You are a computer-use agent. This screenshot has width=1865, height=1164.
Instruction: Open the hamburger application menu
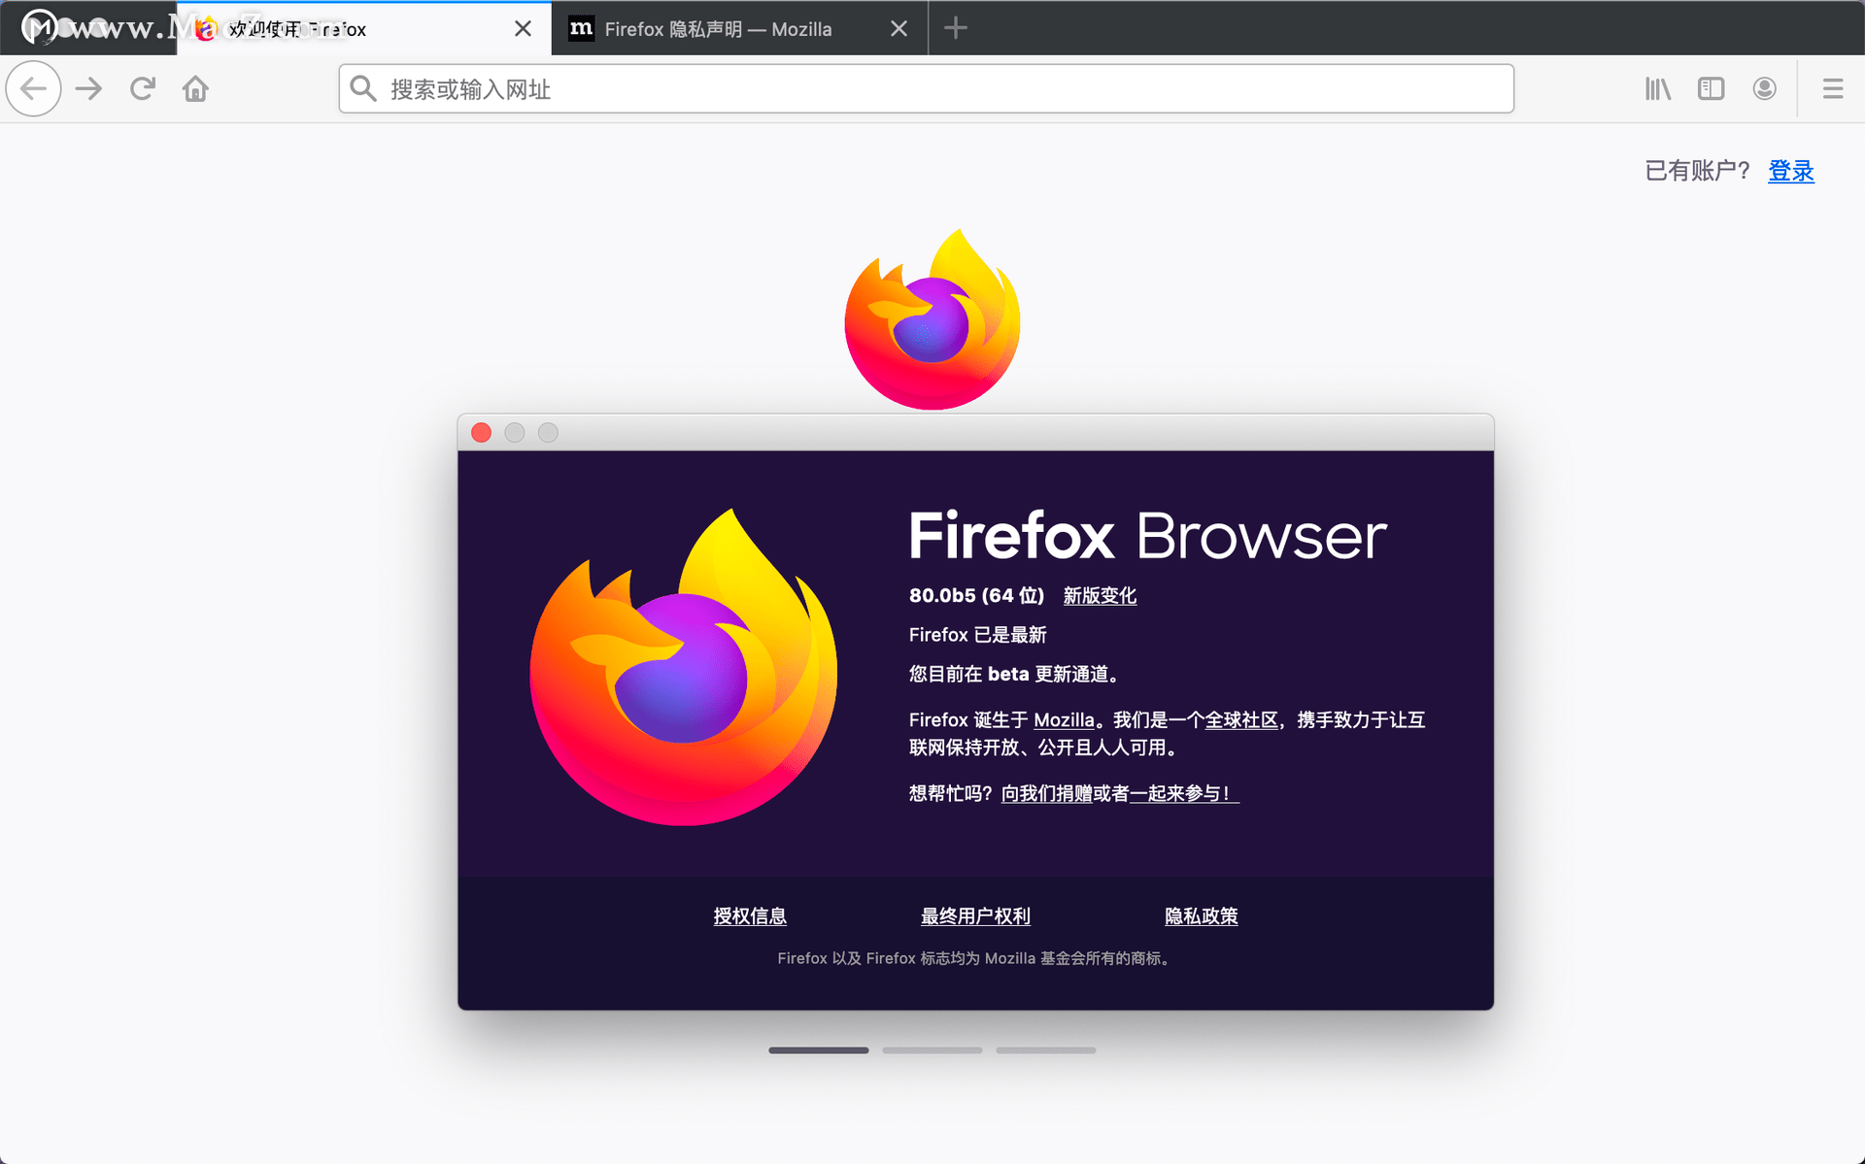click(1832, 89)
